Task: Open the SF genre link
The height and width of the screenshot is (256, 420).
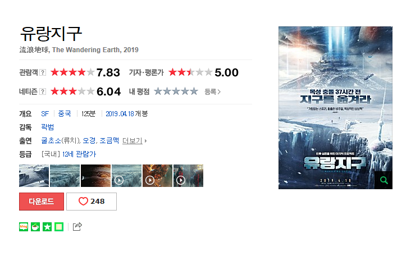Action: 45,114
